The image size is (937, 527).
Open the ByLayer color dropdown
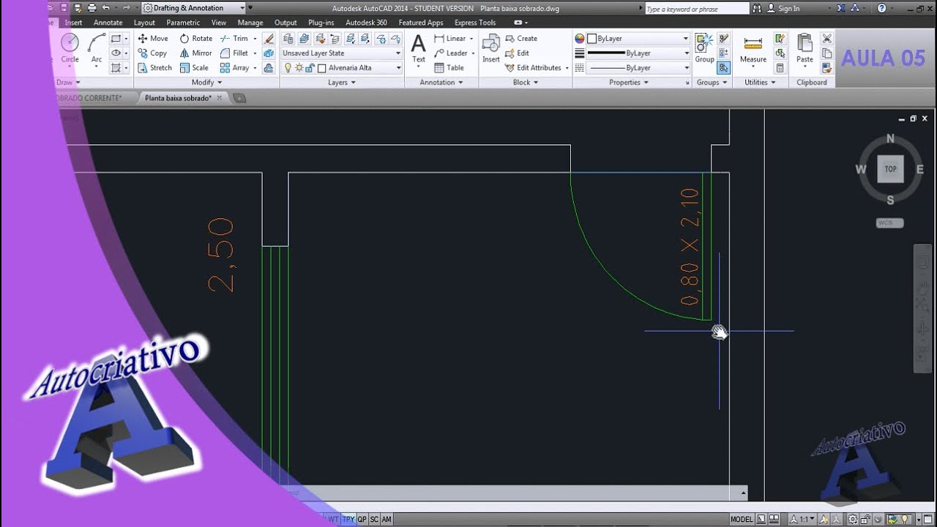coord(638,38)
